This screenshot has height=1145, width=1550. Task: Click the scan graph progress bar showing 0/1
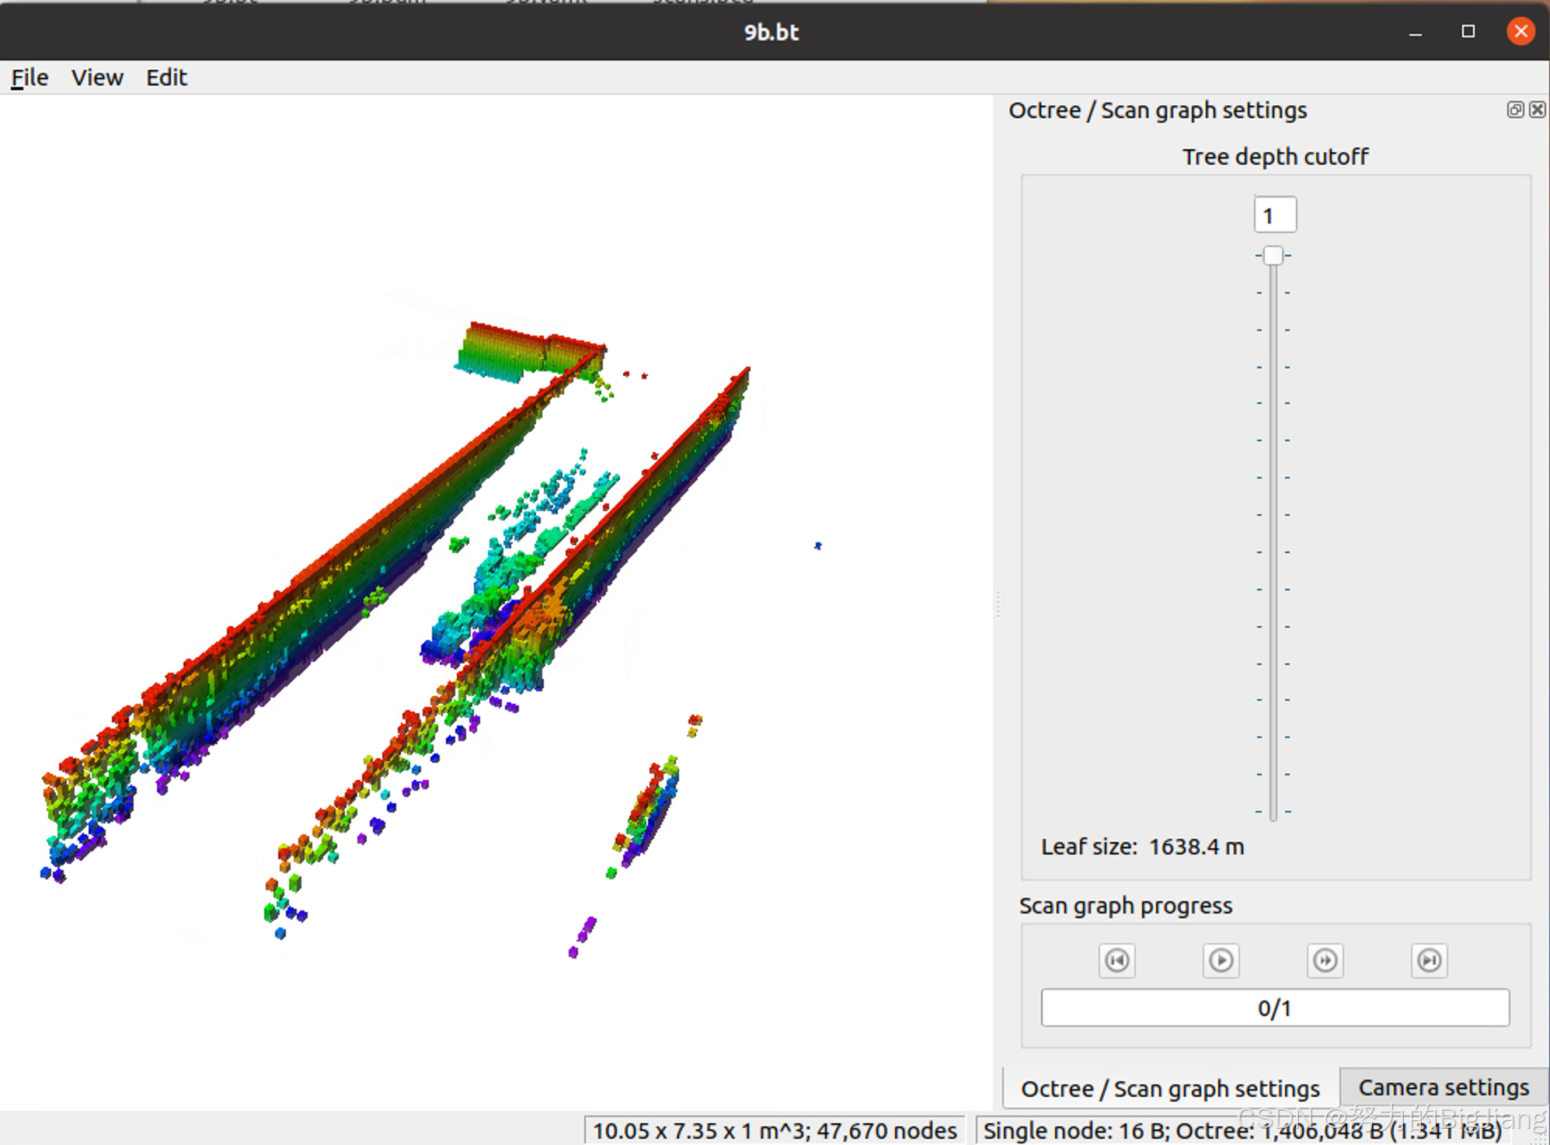pyautogui.click(x=1274, y=1008)
